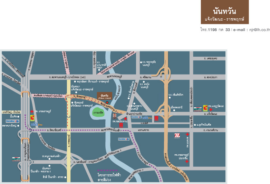
Task: Click the phone number โทร.1198 text
Action: (209, 30)
